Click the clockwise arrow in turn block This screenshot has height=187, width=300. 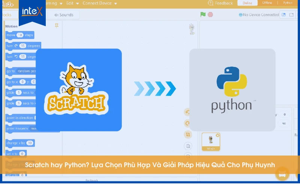coord(16,46)
